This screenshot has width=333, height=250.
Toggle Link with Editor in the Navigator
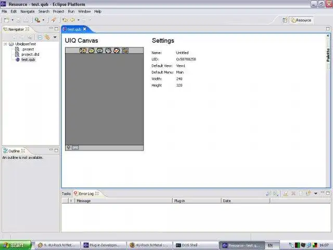coord(47,37)
